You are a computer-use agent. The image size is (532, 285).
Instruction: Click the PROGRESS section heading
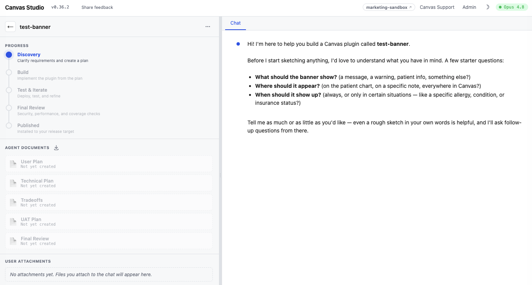tap(17, 46)
